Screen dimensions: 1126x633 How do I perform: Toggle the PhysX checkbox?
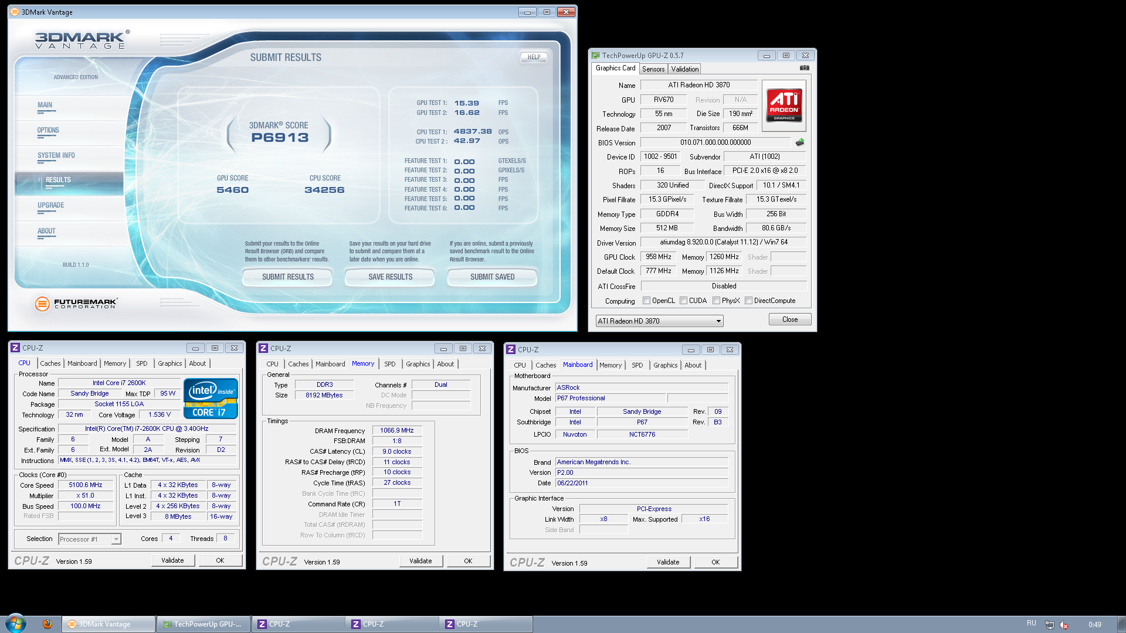tap(716, 301)
